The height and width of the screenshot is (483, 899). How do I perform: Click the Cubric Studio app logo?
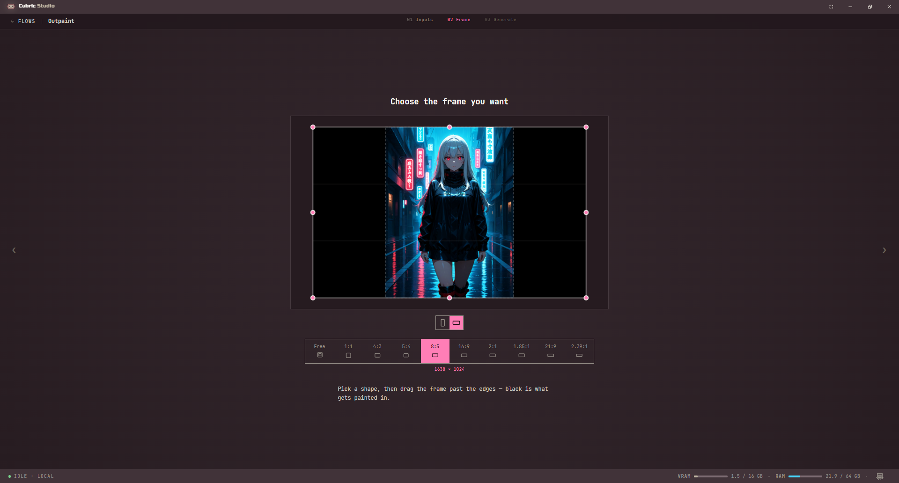coord(11,6)
